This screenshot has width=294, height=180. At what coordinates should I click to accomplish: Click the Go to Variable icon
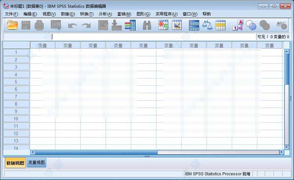pos(117,25)
